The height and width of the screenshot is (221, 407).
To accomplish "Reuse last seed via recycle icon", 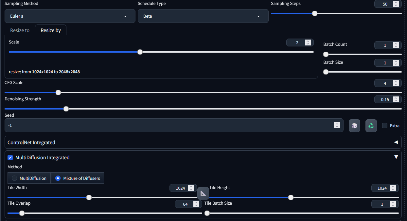I will 371,126.
